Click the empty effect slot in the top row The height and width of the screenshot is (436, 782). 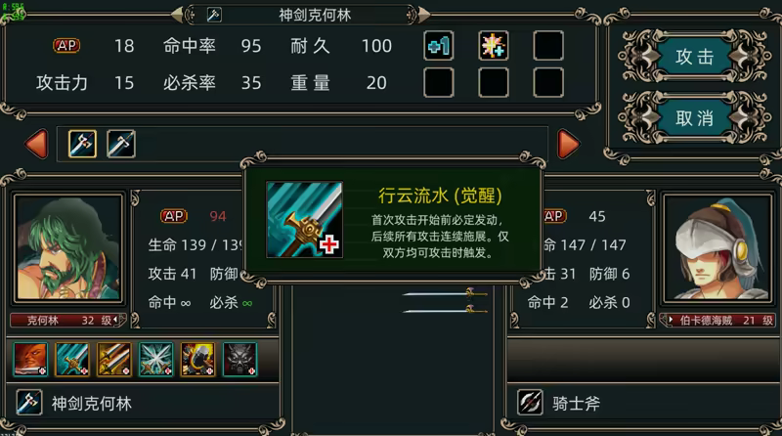click(548, 46)
